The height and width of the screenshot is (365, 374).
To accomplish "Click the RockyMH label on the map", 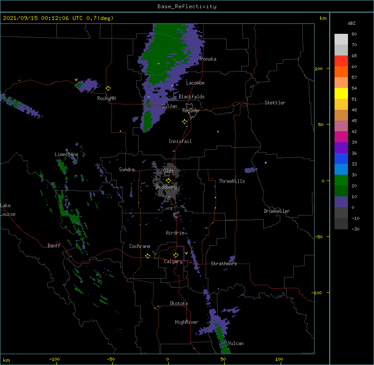I will 106,98.
